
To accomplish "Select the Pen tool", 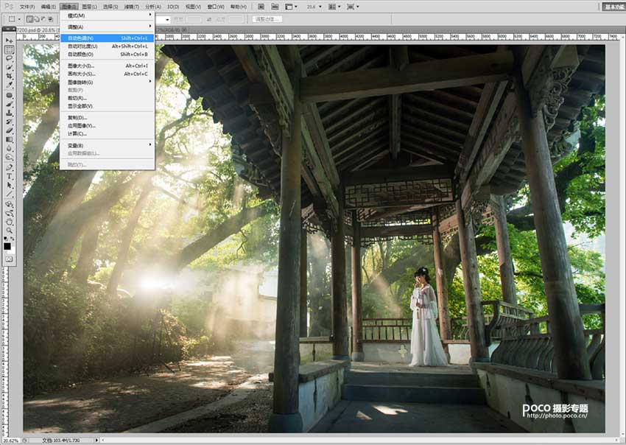I will tap(10, 167).
